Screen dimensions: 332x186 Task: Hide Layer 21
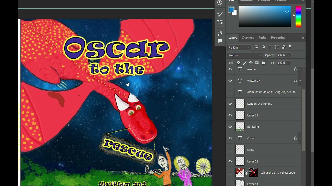pyautogui.click(x=230, y=161)
